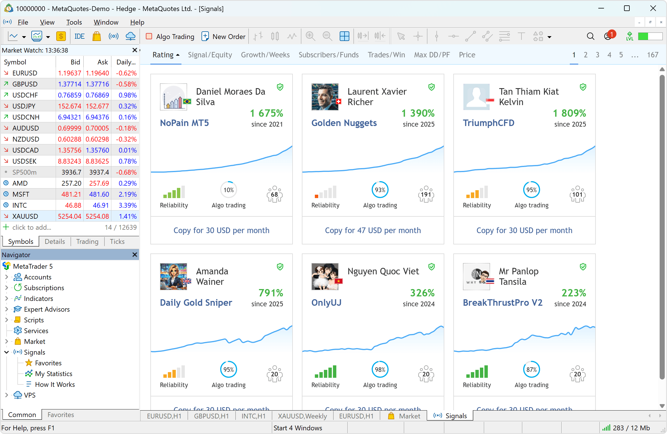Image resolution: width=667 pixels, height=434 pixels.
Task: Open the chart type line icon
Action: (13, 36)
